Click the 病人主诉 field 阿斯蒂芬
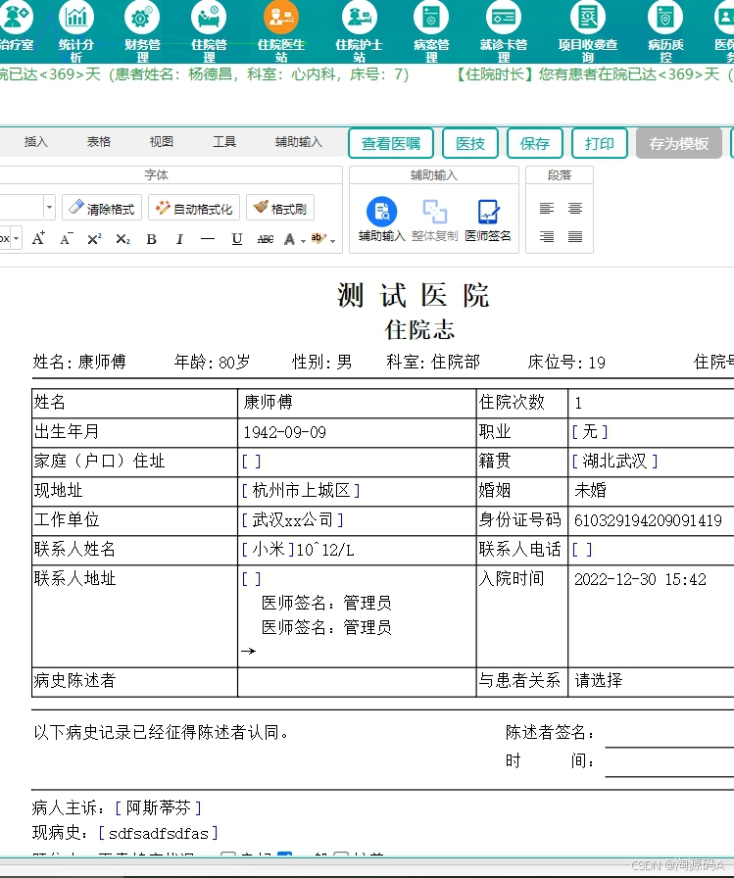This screenshot has width=734, height=878. click(x=159, y=807)
